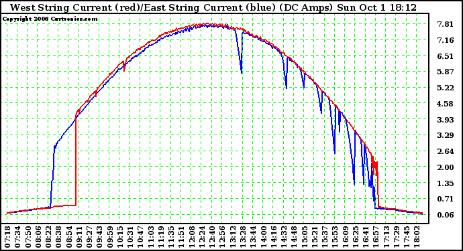Screen dimensions: 463x251
Task: Click the 2.00 y-axis label
Action: click(446, 167)
